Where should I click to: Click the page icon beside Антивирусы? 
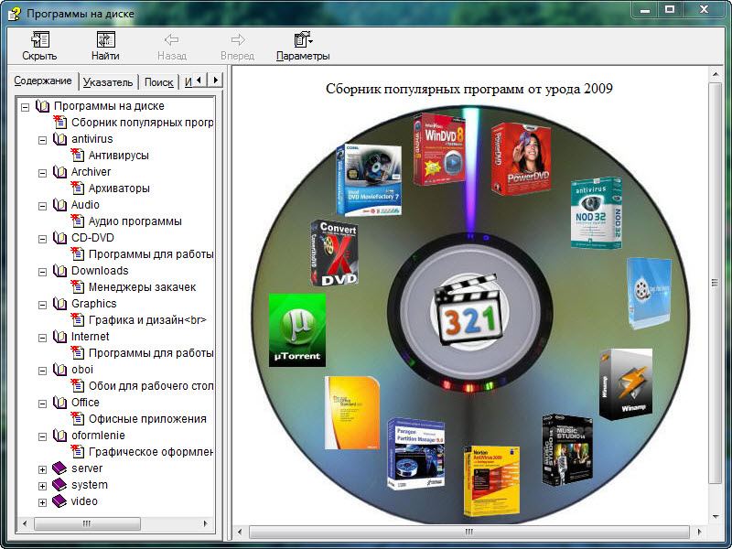tap(78, 156)
